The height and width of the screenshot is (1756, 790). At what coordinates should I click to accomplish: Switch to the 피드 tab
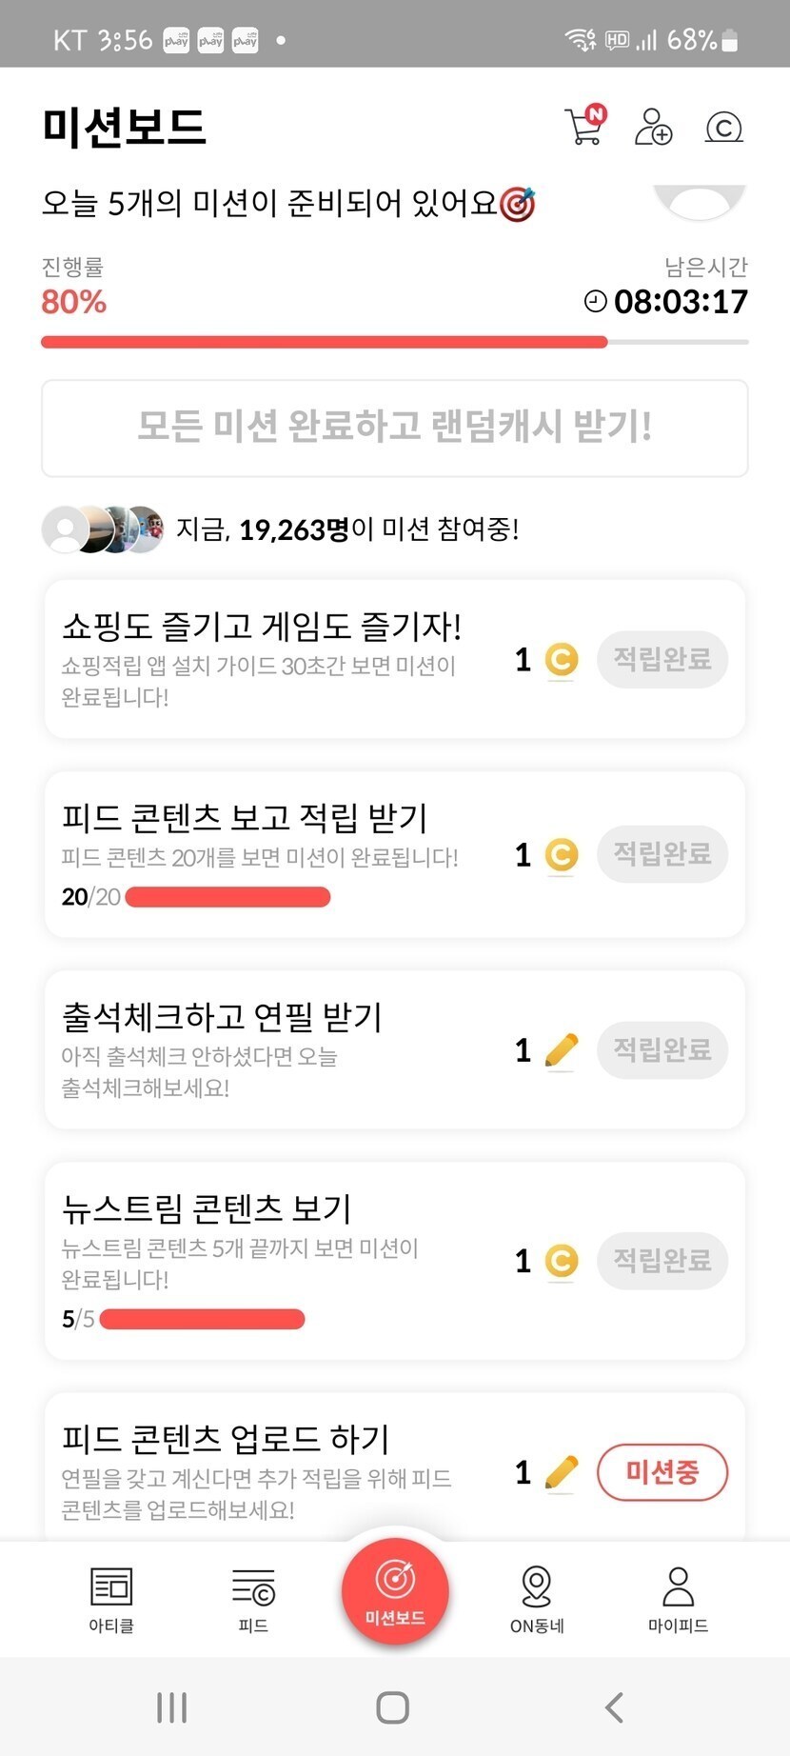coord(253,1600)
